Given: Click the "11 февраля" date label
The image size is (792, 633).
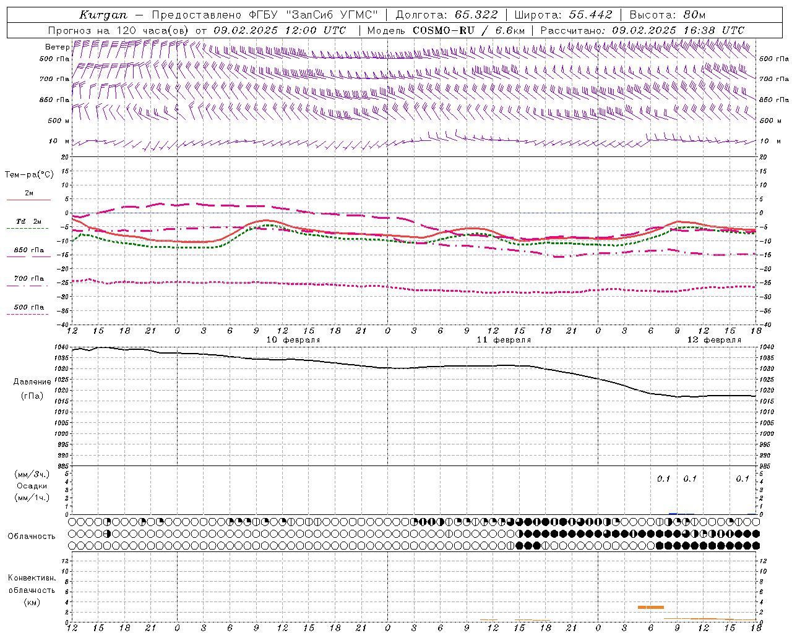Looking at the screenshot, I should click(504, 340).
